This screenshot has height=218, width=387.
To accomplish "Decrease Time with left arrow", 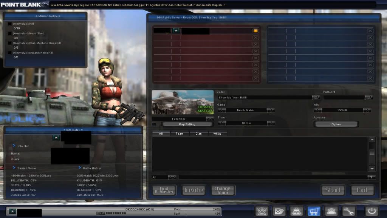I will click(x=221, y=123).
